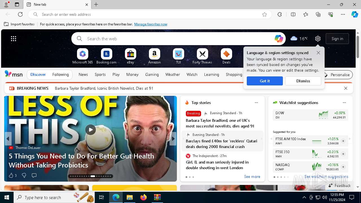
Task: Show the 16°C weather widget
Action: 299,39
